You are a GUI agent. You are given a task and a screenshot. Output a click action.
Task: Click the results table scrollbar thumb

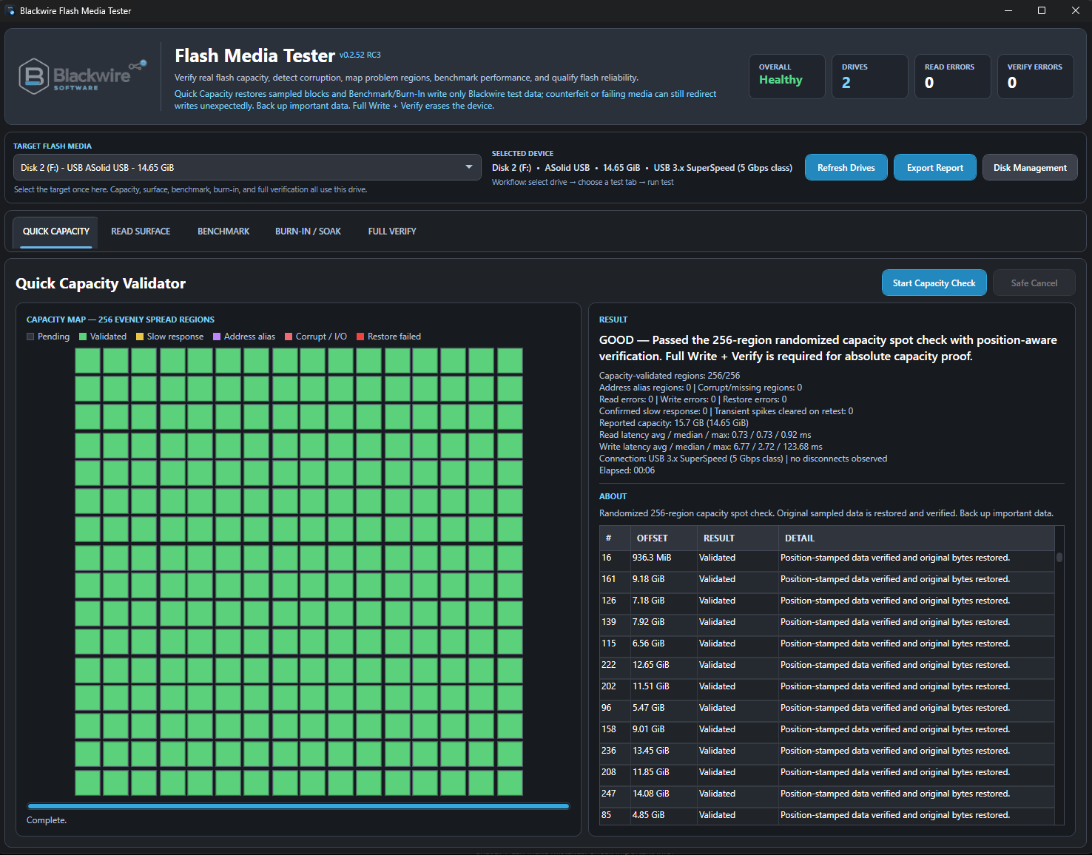pyautogui.click(x=1059, y=557)
